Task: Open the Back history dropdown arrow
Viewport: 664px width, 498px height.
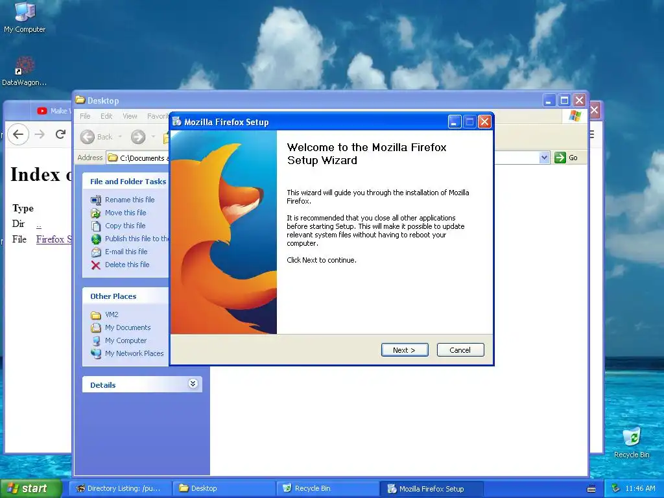Action: (x=120, y=137)
